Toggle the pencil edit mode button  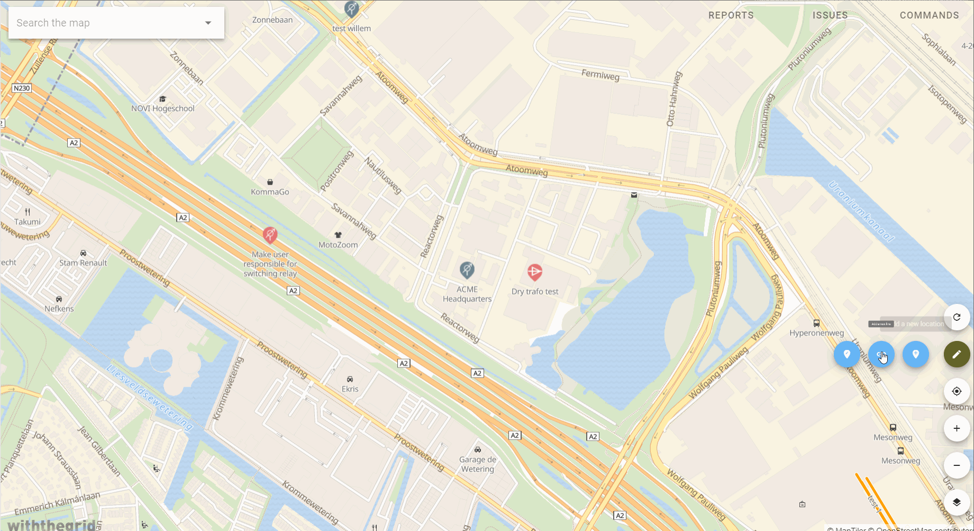(957, 354)
